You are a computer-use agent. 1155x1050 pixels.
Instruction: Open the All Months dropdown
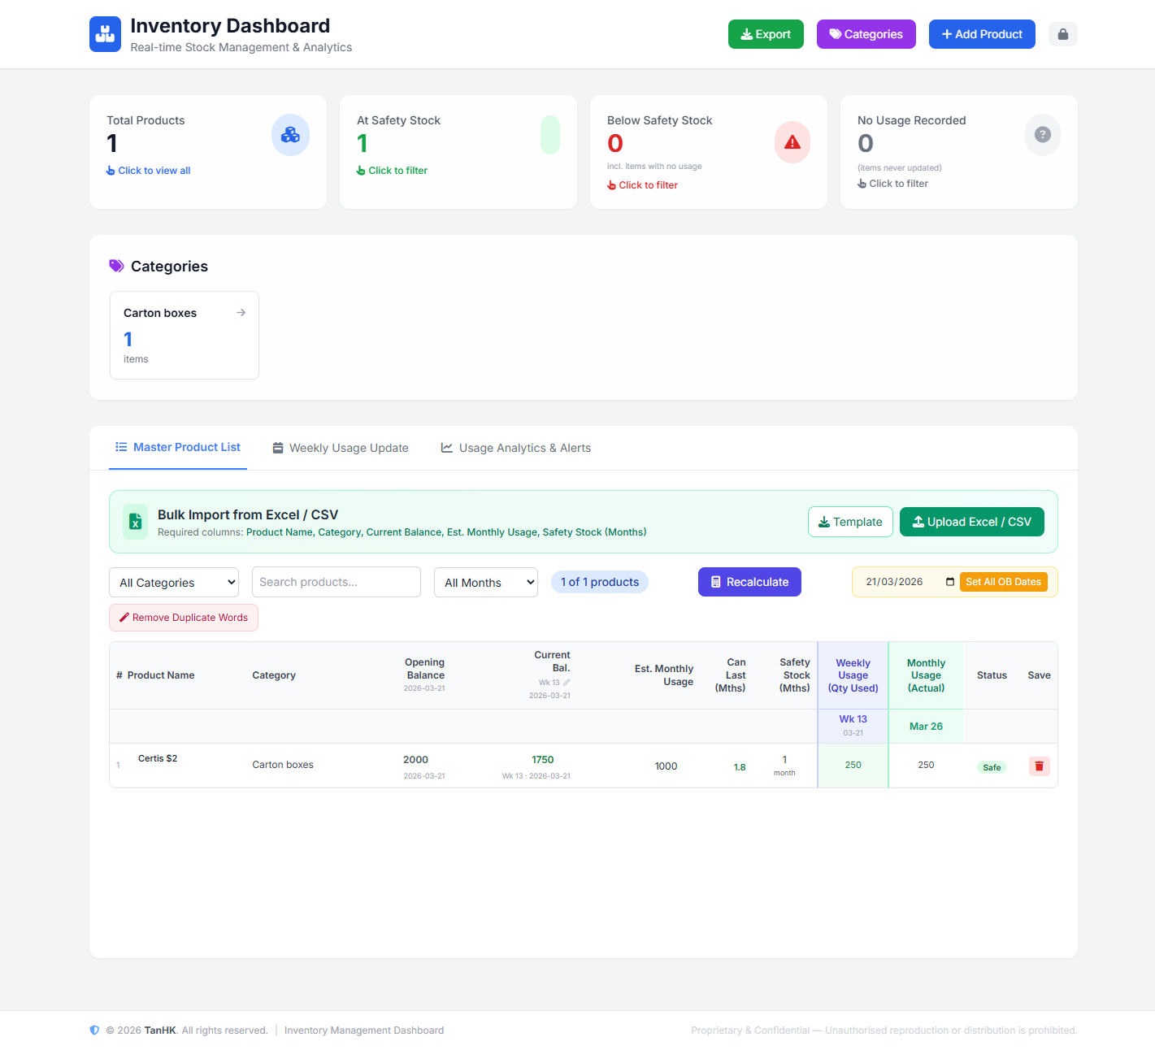485,582
